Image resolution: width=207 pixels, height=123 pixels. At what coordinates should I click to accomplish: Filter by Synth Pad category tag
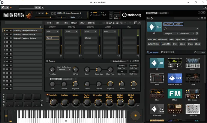click(152, 39)
